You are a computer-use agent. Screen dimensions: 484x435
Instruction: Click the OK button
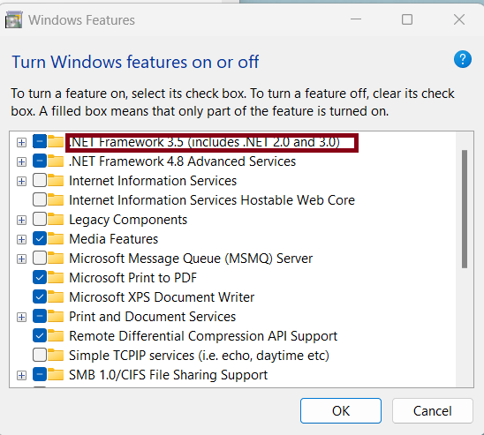341,410
